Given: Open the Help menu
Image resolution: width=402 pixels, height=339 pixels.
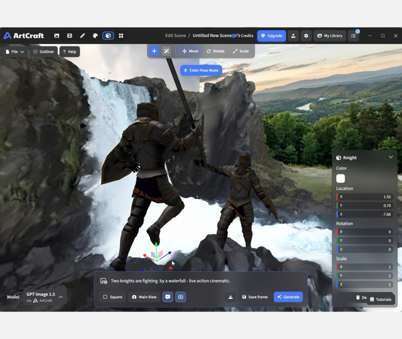Looking at the screenshot, I should coord(70,51).
